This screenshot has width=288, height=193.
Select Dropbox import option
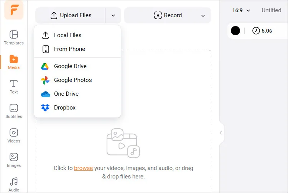77,108
